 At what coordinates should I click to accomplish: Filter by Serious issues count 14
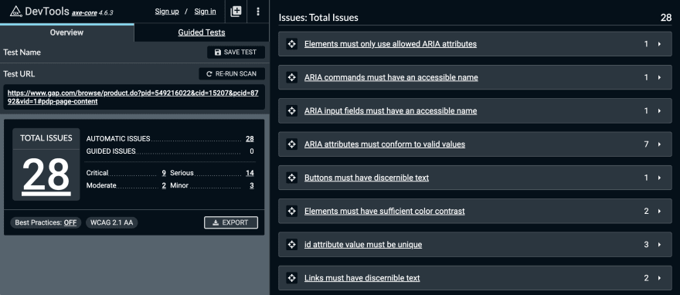point(250,173)
